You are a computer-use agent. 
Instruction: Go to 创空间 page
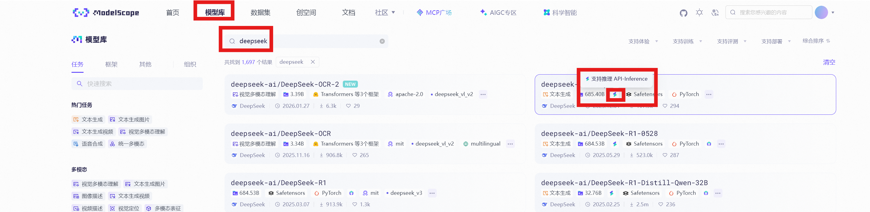[306, 12]
